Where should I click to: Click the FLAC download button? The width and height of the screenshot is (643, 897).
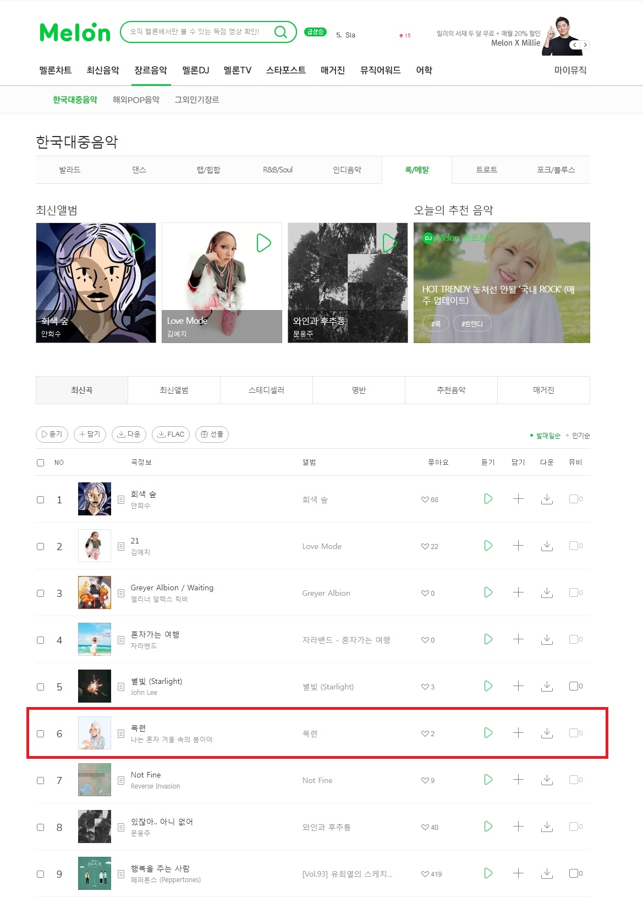click(171, 434)
